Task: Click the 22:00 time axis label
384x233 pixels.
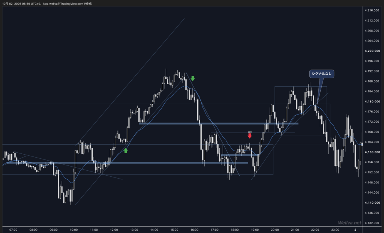Action: pyautogui.click(x=315, y=230)
